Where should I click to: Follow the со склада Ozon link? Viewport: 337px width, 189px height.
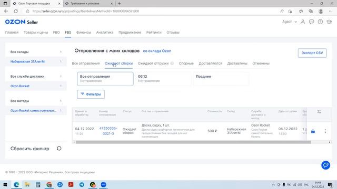tap(157, 51)
